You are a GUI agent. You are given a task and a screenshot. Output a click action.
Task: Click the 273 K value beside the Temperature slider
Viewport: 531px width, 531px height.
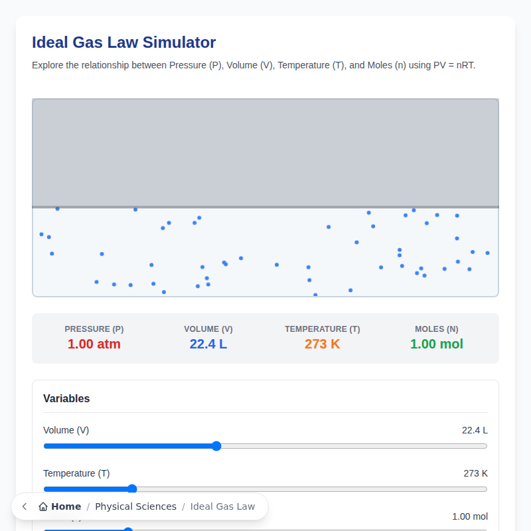coord(475,473)
